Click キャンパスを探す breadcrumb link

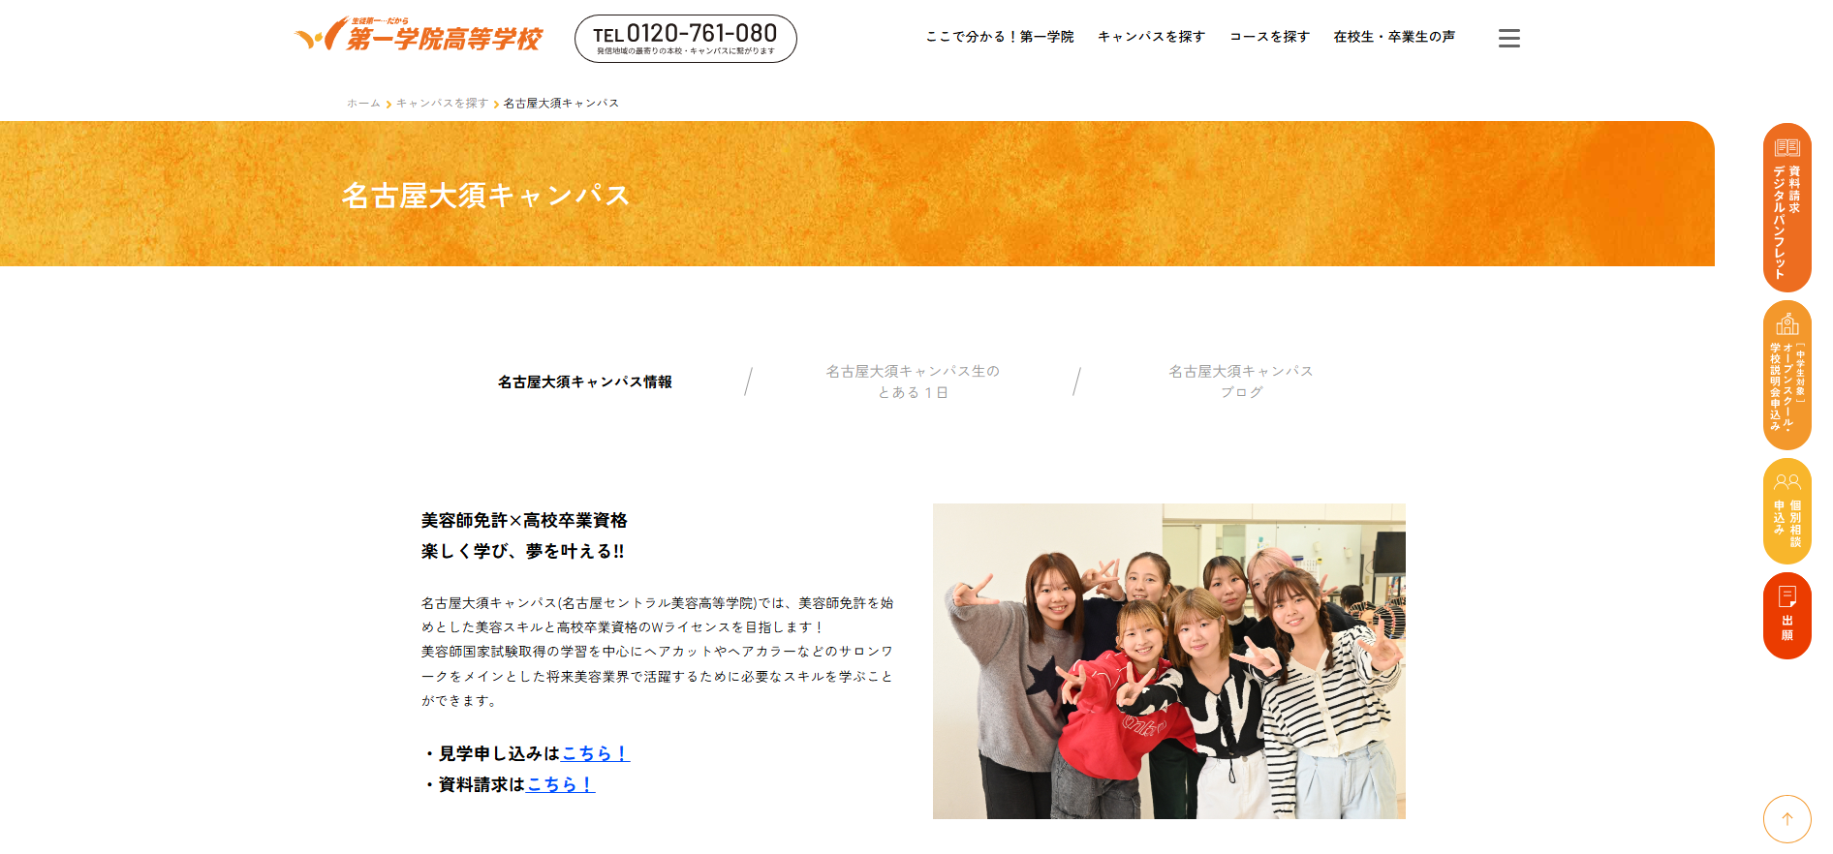pos(442,103)
